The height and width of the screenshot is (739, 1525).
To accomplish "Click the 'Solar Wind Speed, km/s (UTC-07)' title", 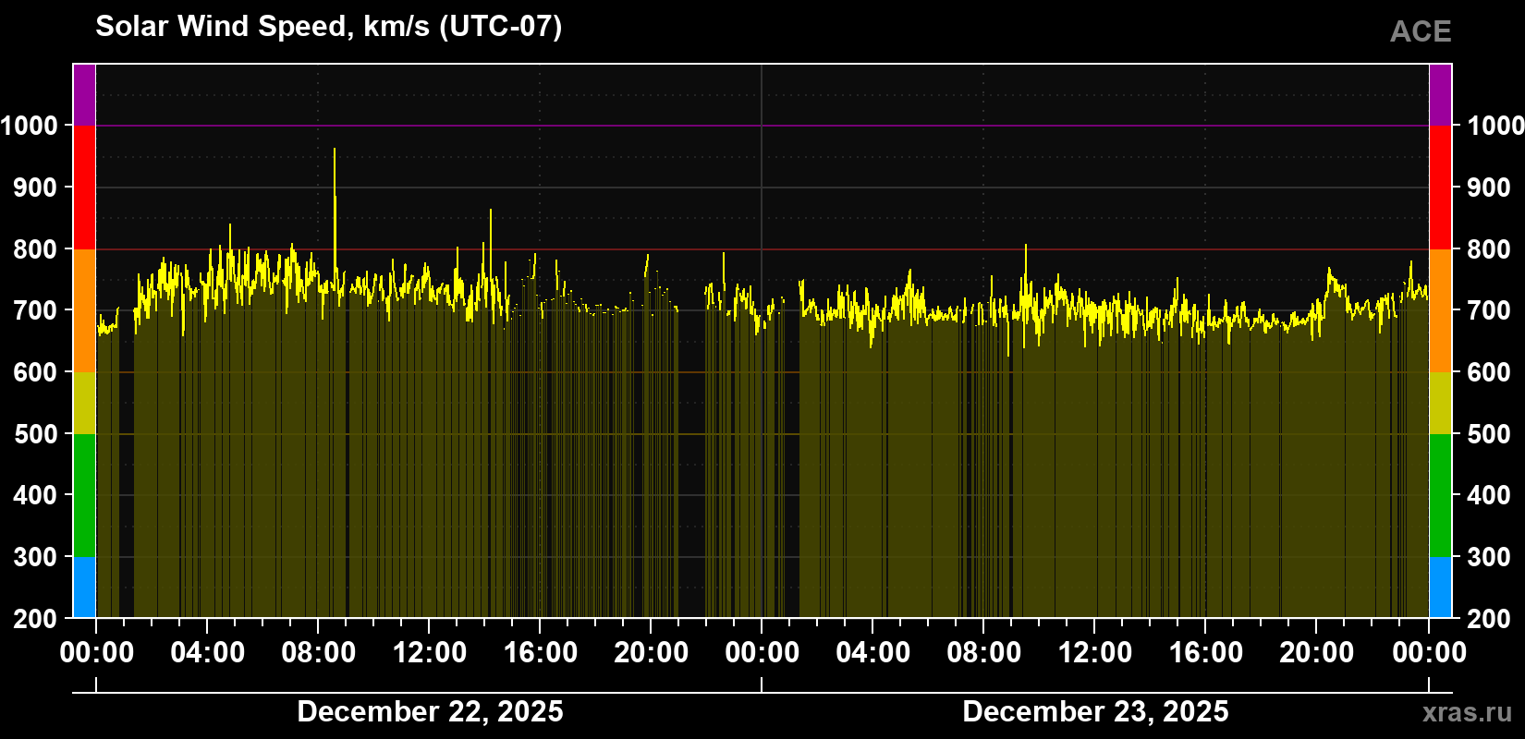I will [x=328, y=27].
